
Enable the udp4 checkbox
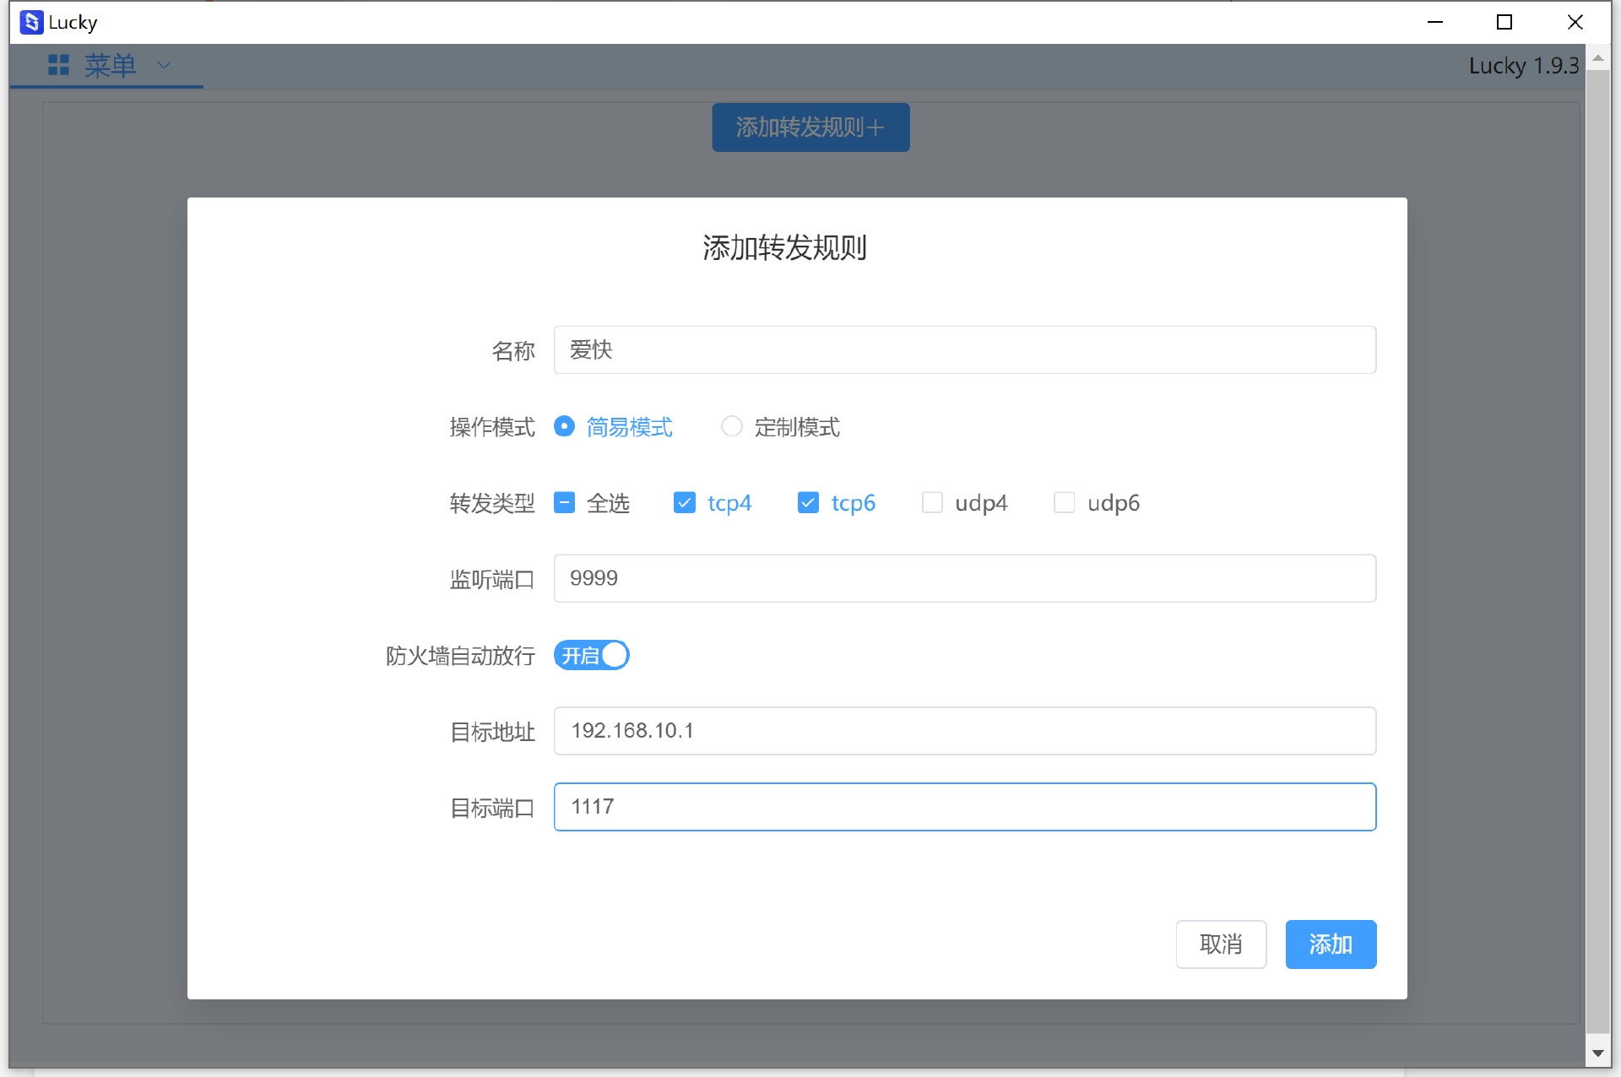pos(932,503)
